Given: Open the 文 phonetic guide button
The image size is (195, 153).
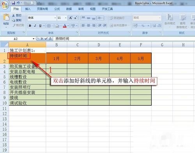Looking at the screenshot, I should click(73, 26).
